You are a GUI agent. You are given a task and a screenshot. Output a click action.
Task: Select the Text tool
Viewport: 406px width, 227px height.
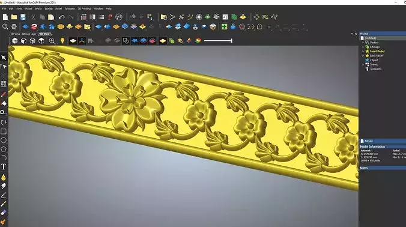4,167
